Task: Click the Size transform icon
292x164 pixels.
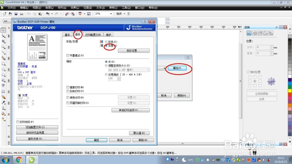Action: click(265, 33)
